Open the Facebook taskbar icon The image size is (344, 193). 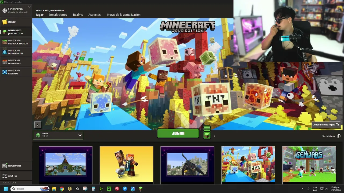pos(125,189)
